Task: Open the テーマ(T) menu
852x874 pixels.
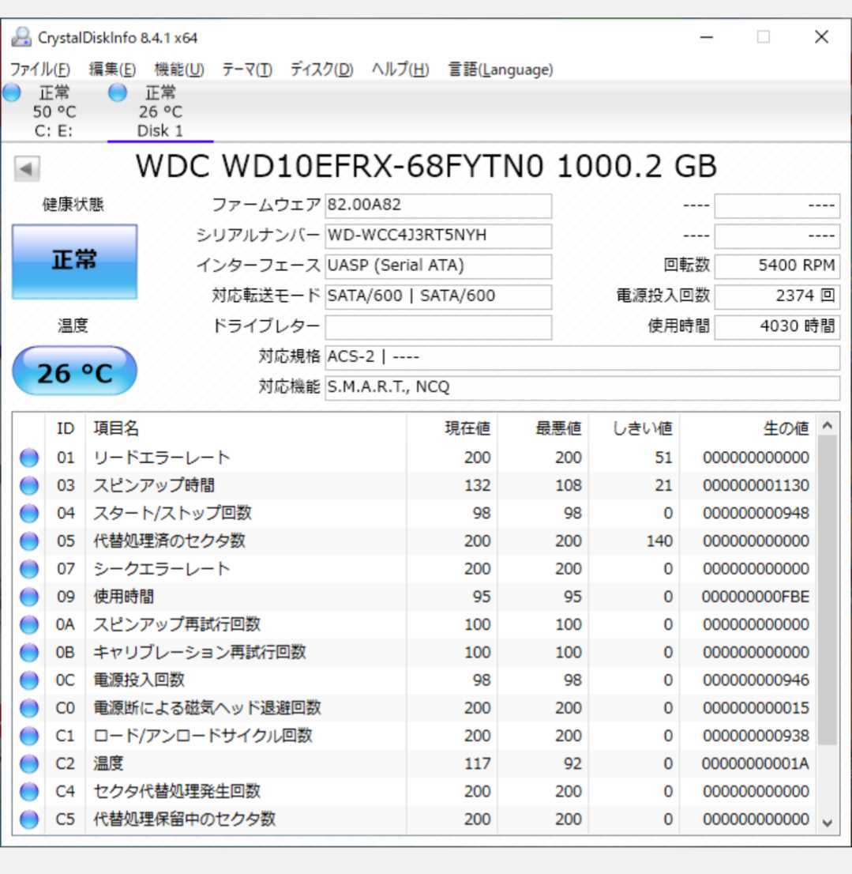Action: pos(247,70)
